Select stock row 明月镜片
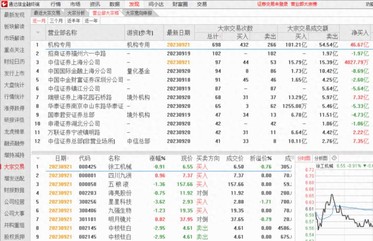 162,220
